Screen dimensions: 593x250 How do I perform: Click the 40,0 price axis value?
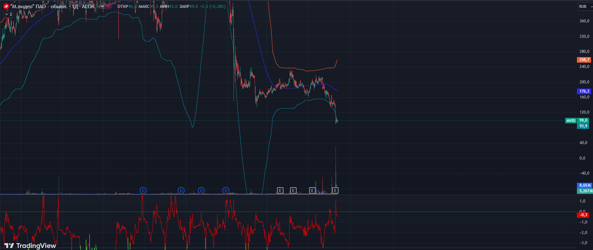pos(583,143)
